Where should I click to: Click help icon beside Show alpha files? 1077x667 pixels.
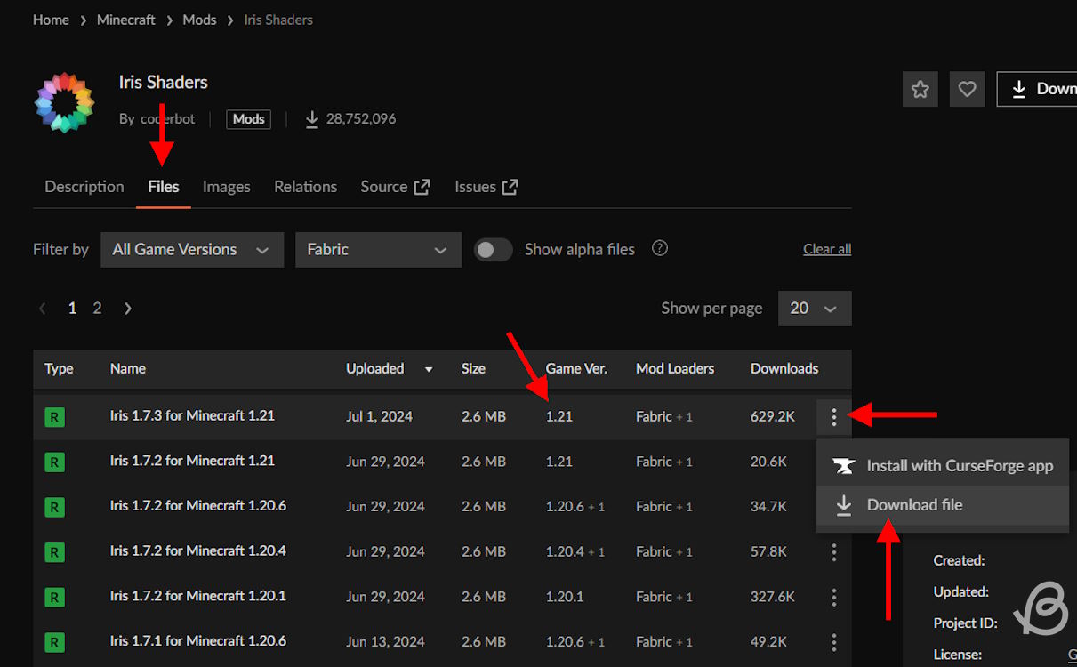(659, 249)
